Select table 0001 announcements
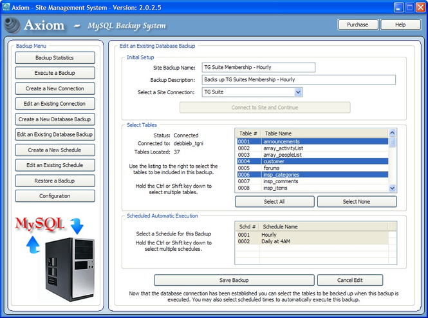The image size is (428, 318). (312, 141)
